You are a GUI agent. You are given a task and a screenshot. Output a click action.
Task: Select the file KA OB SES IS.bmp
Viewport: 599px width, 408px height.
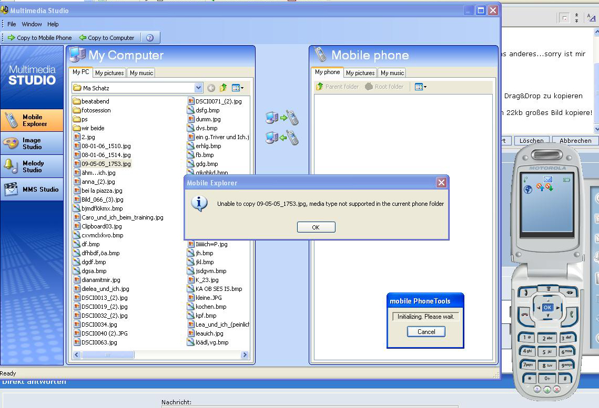click(x=215, y=289)
